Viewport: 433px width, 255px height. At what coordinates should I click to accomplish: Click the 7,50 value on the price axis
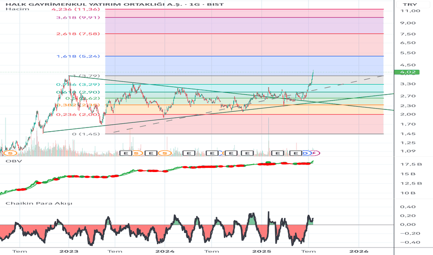pyautogui.click(x=407, y=34)
